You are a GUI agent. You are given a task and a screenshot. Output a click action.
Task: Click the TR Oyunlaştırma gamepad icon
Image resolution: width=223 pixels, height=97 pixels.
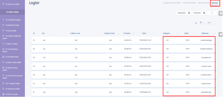pos(3,49)
